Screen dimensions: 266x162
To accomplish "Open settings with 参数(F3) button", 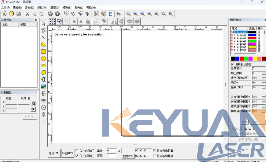I will (x=128, y=156).
